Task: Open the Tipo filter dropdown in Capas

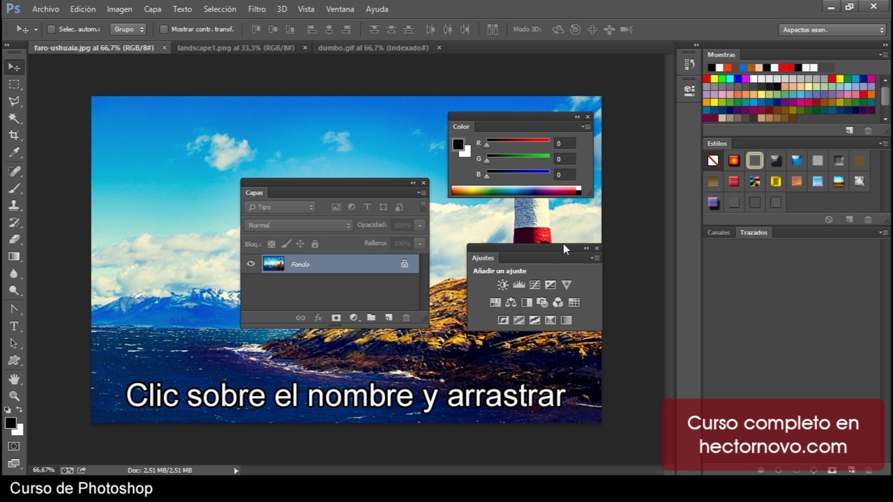Action: coord(280,207)
